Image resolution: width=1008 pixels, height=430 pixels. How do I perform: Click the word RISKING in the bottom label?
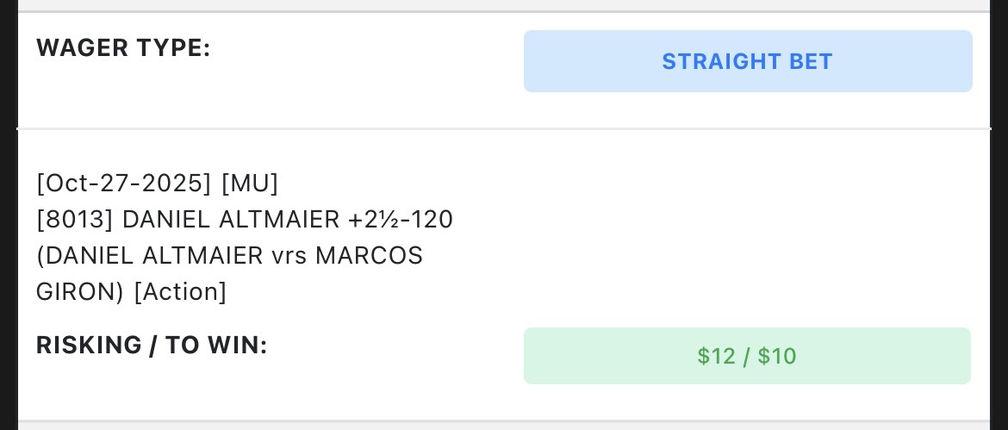(89, 346)
